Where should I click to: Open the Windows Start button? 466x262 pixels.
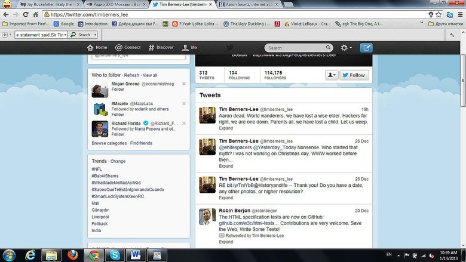[x=8, y=255]
